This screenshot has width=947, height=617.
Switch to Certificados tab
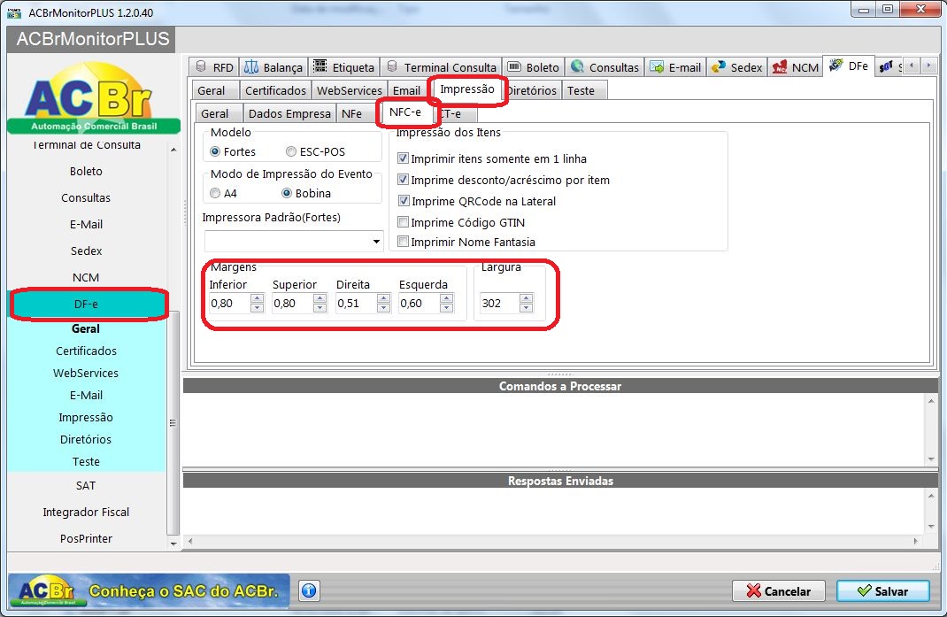(x=275, y=90)
